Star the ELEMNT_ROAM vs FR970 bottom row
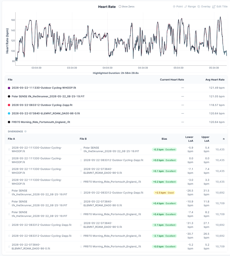 [9, 247]
